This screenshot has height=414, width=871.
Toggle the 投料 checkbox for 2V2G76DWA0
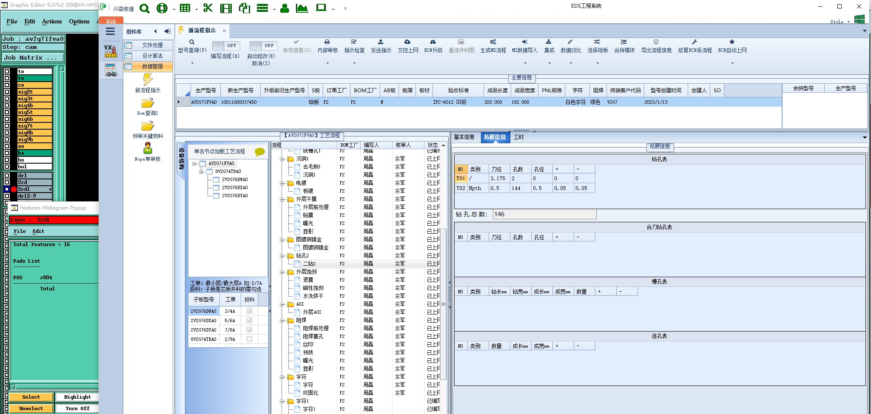[x=250, y=311]
